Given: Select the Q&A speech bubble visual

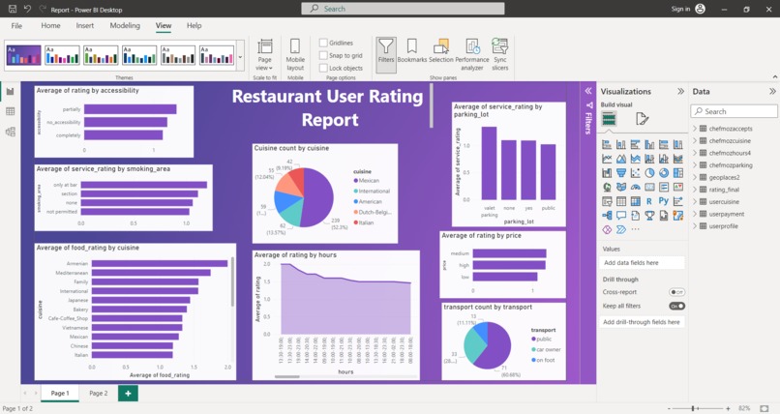Looking at the screenshot, I should pos(621,215).
